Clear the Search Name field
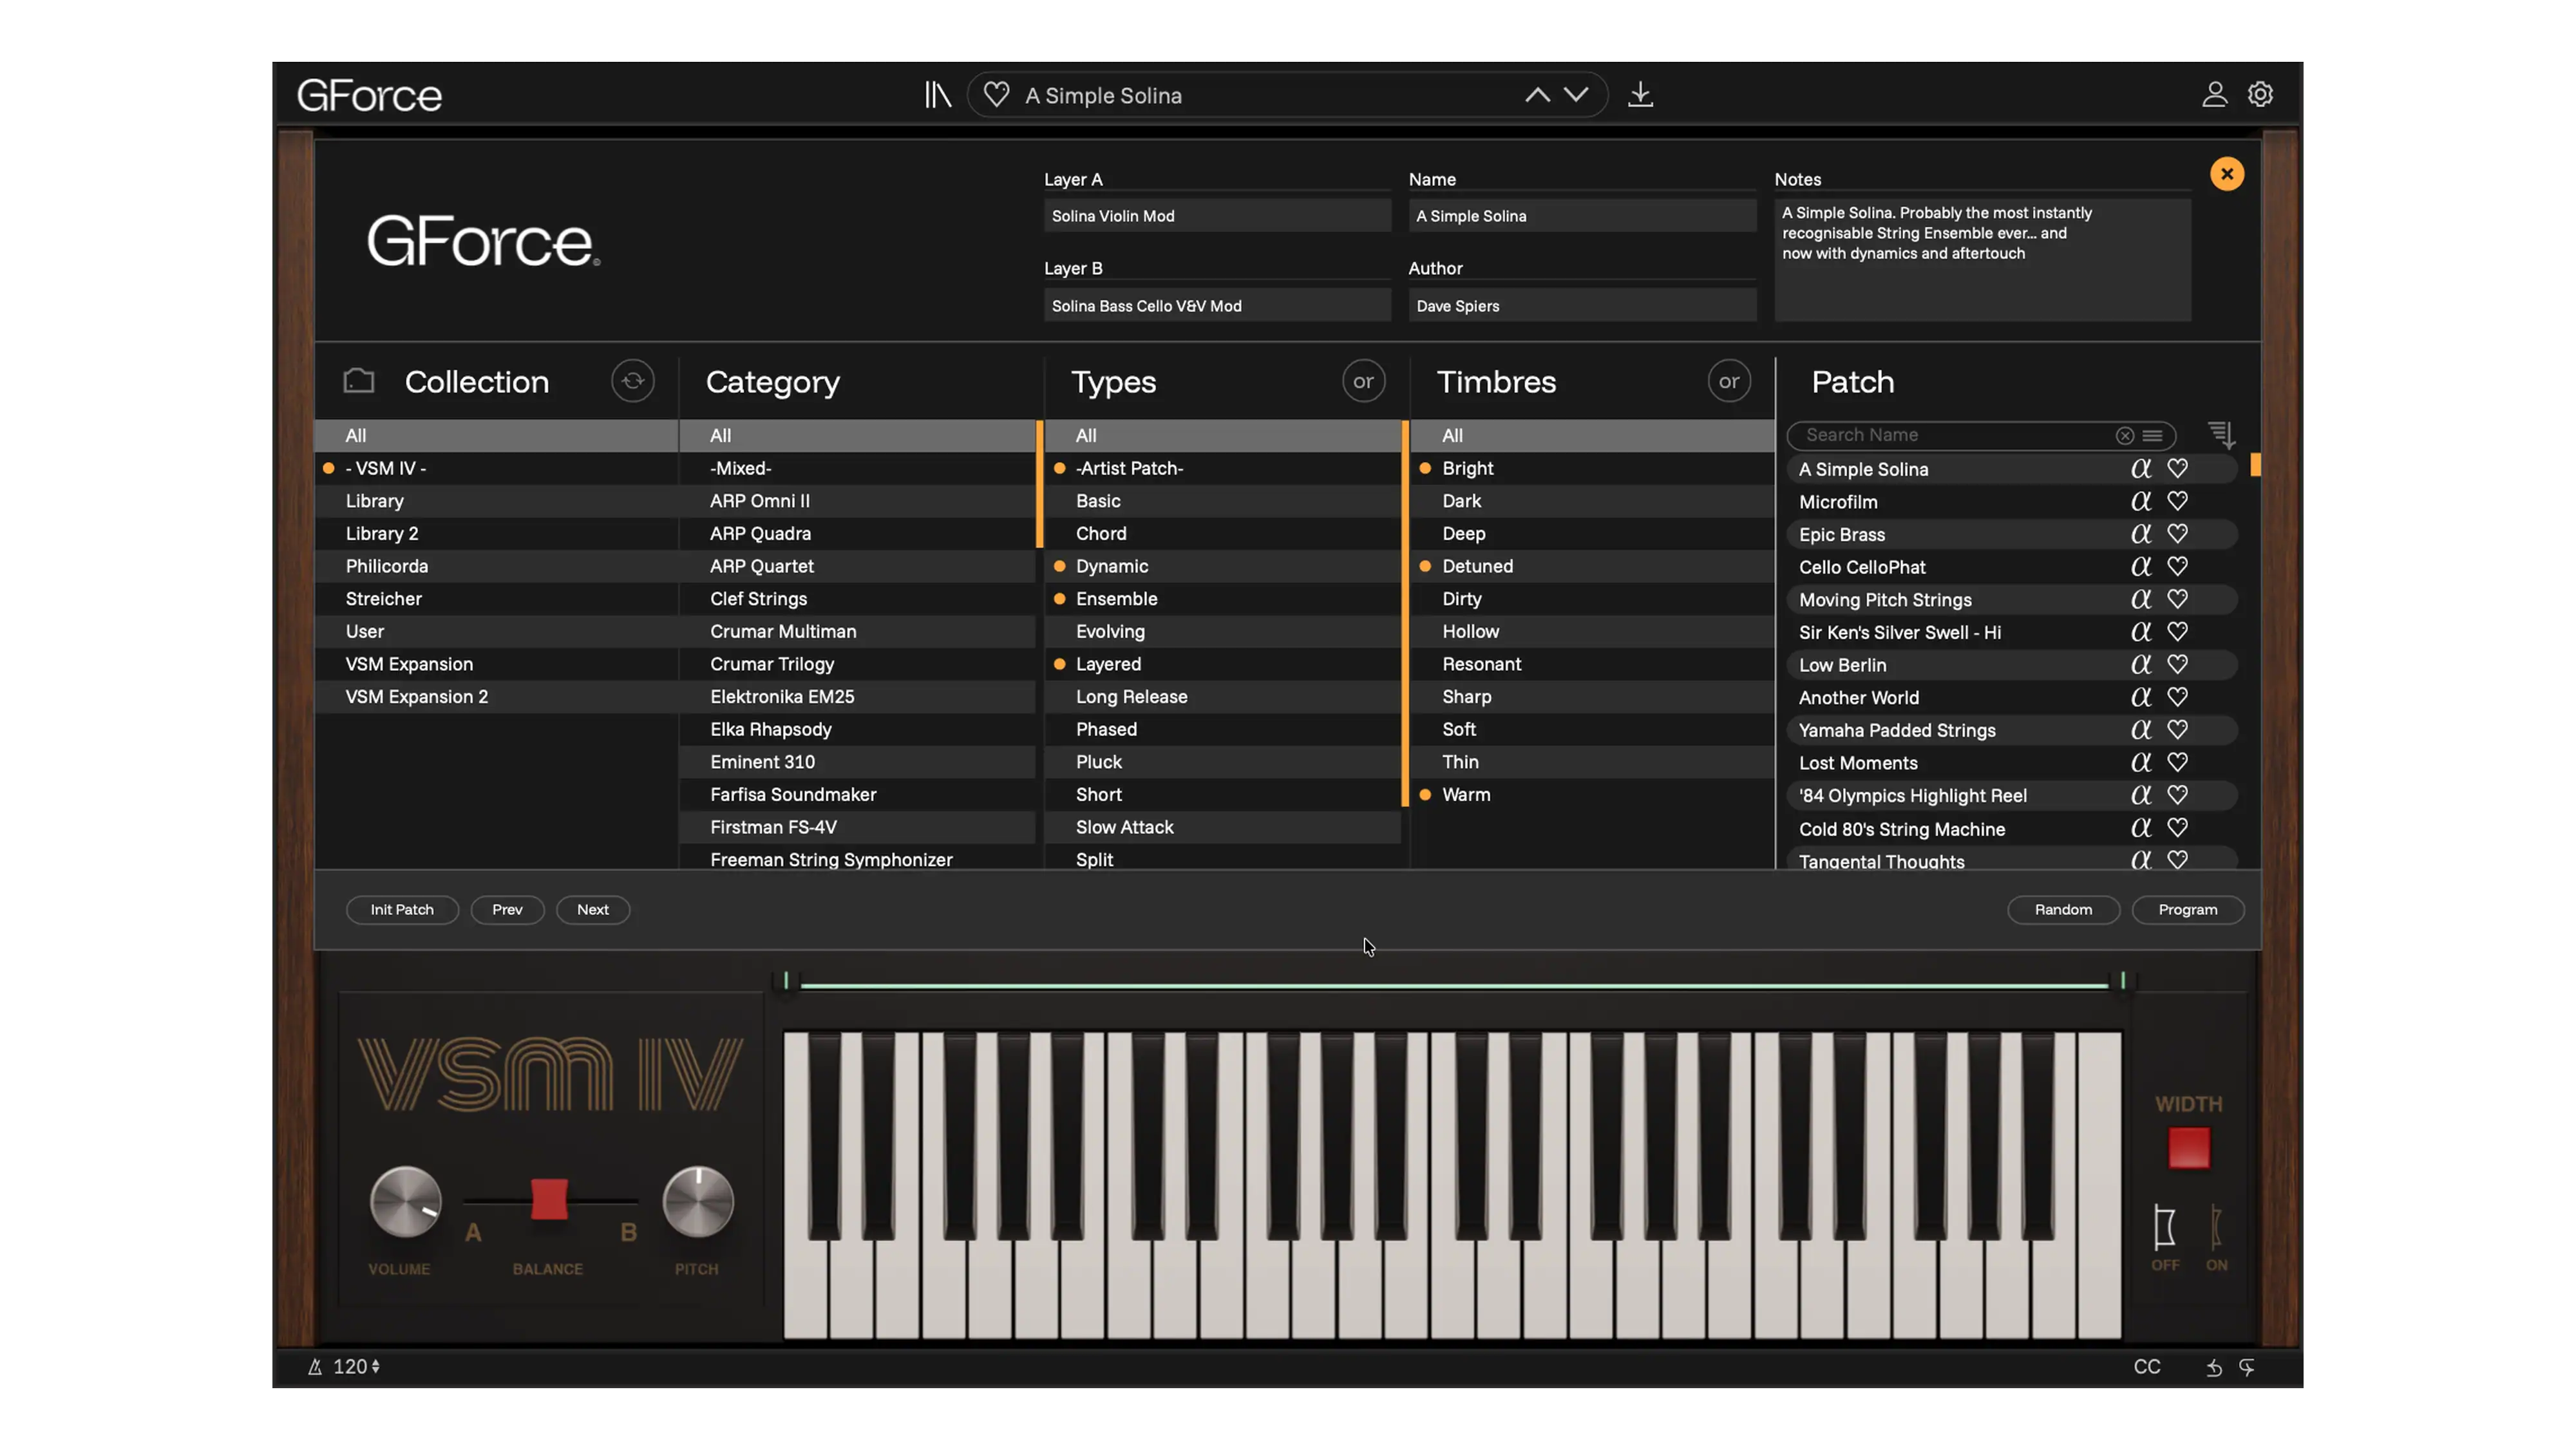This screenshot has width=2576, height=1450. tap(2124, 436)
